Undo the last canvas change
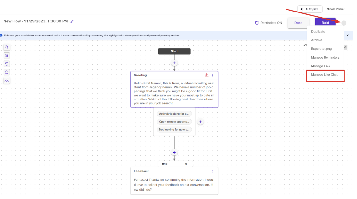The height and width of the screenshot is (199, 357). (7, 64)
